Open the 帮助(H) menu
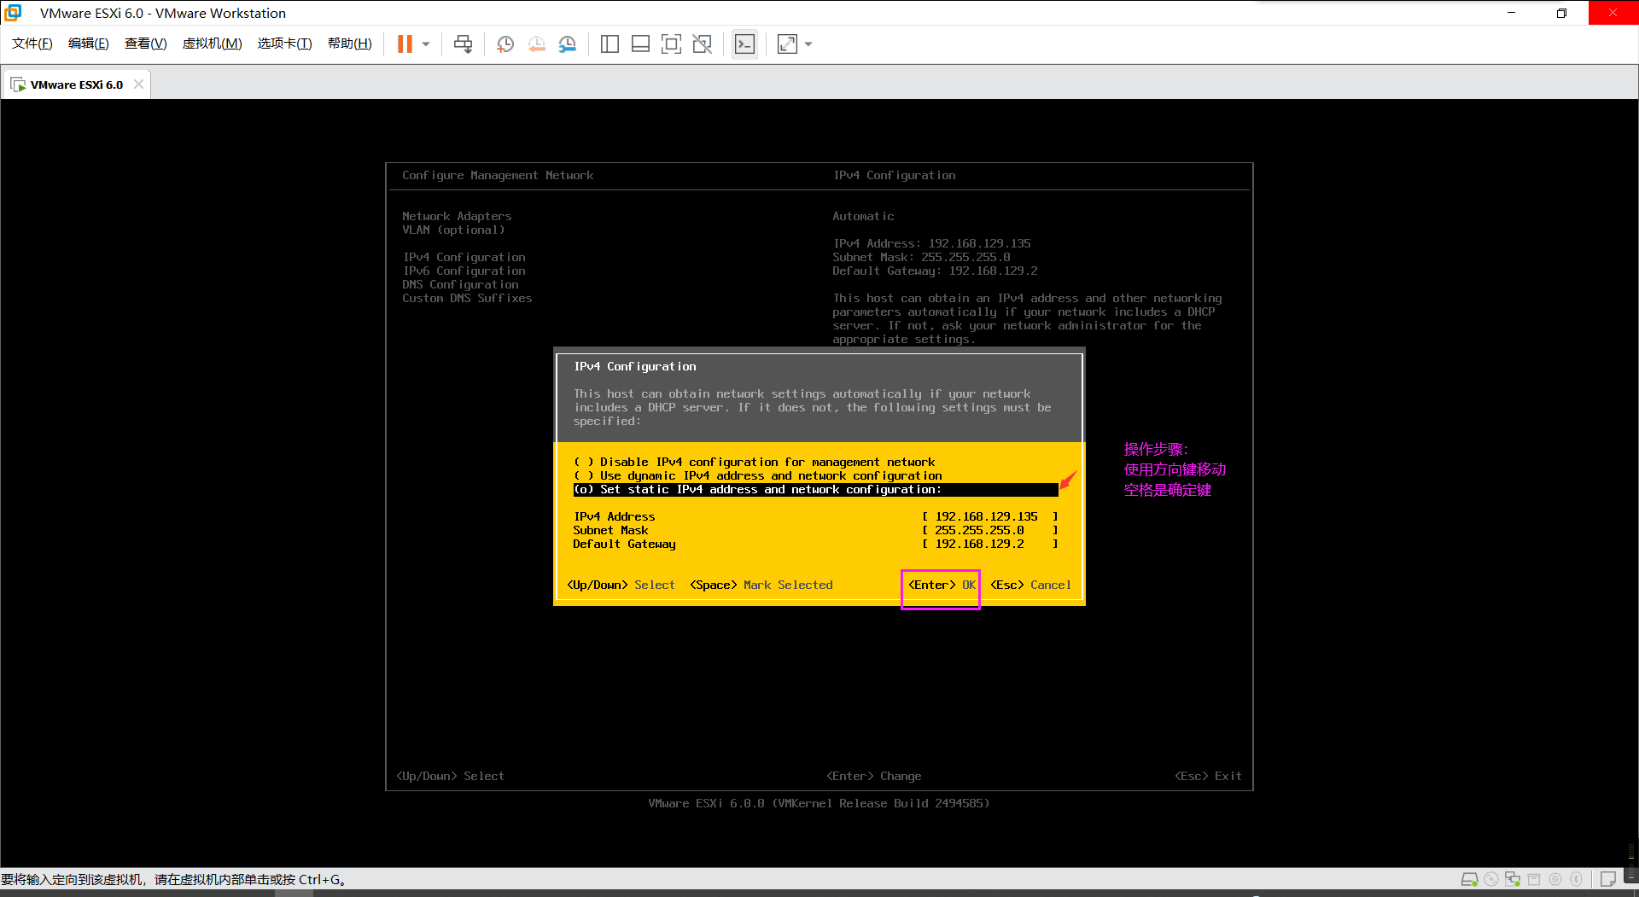 coord(350,44)
